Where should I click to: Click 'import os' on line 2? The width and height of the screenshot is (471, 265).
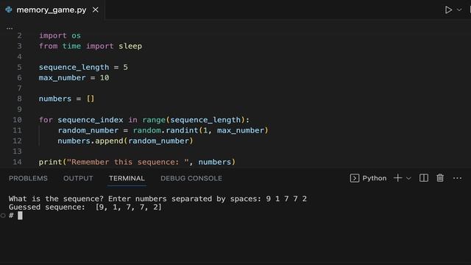[x=60, y=36]
